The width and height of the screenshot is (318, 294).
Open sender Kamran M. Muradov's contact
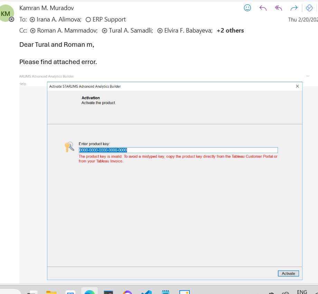click(x=46, y=8)
